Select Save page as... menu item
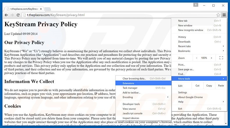 pos(199,69)
